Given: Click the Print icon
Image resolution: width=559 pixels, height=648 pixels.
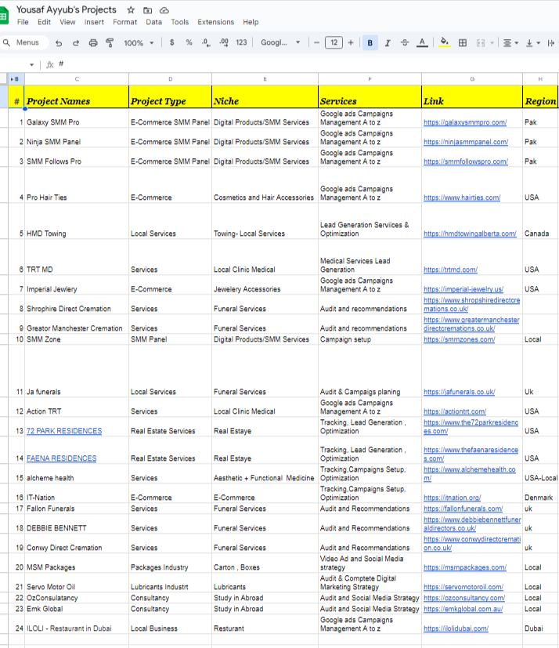Looking at the screenshot, I should [93, 42].
